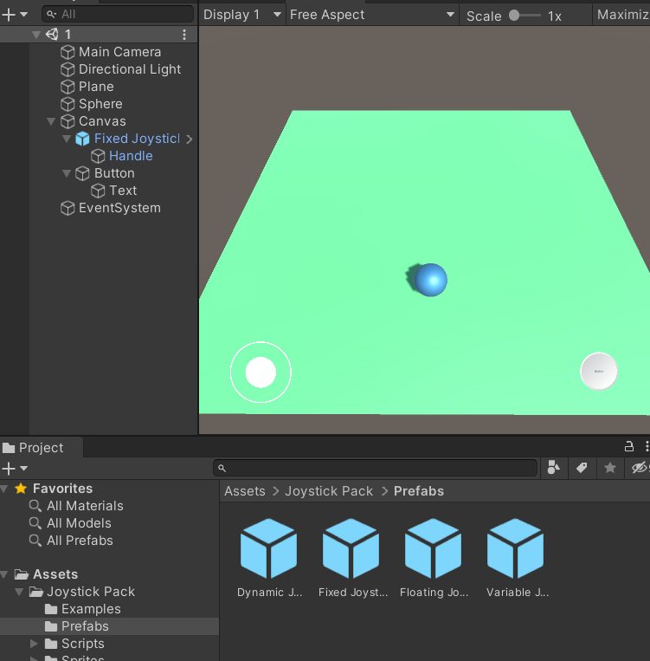Open the Display 1 dropdown
The height and width of the screenshot is (661, 650).
click(242, 15)
